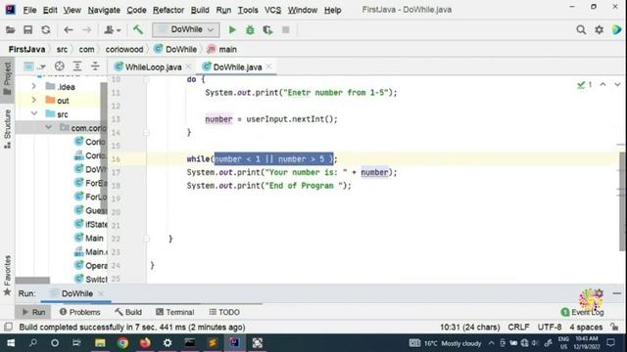Run DoWhile with the green play button
The width and height of the screenshot is (627, 352).
click(x=232, y=30)
